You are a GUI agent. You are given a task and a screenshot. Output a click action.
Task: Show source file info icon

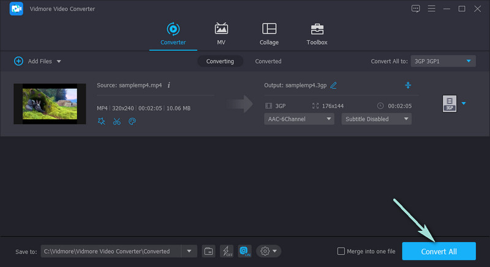click(168, 85)
